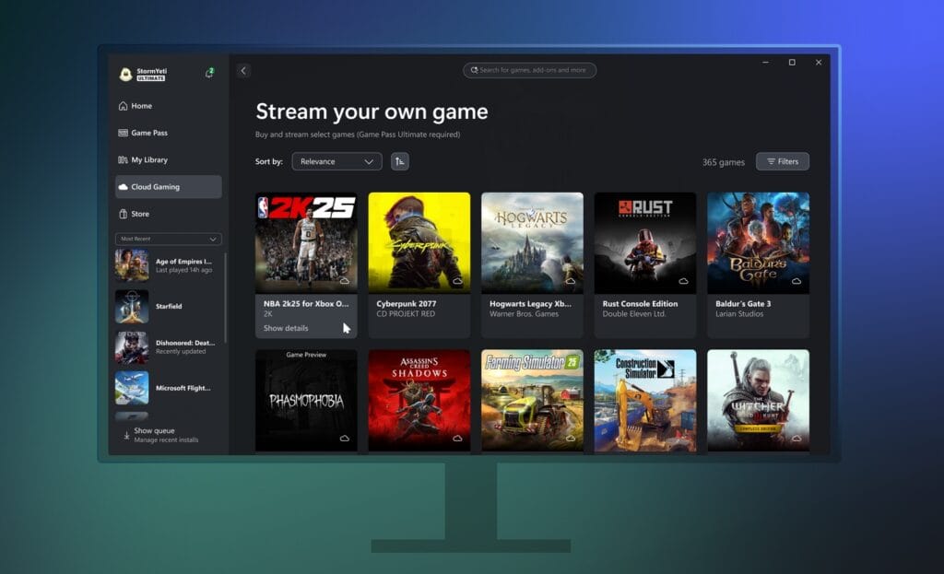Click Age of Empires sidebar thumbnail

click(x=132, y=265)
